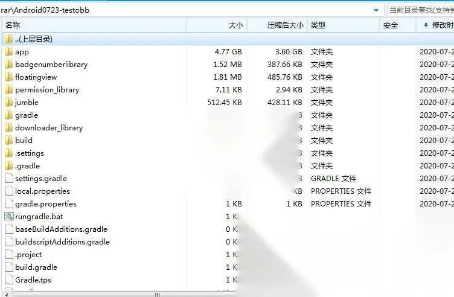Click the Gradle.tps file icon

[9, 280]
